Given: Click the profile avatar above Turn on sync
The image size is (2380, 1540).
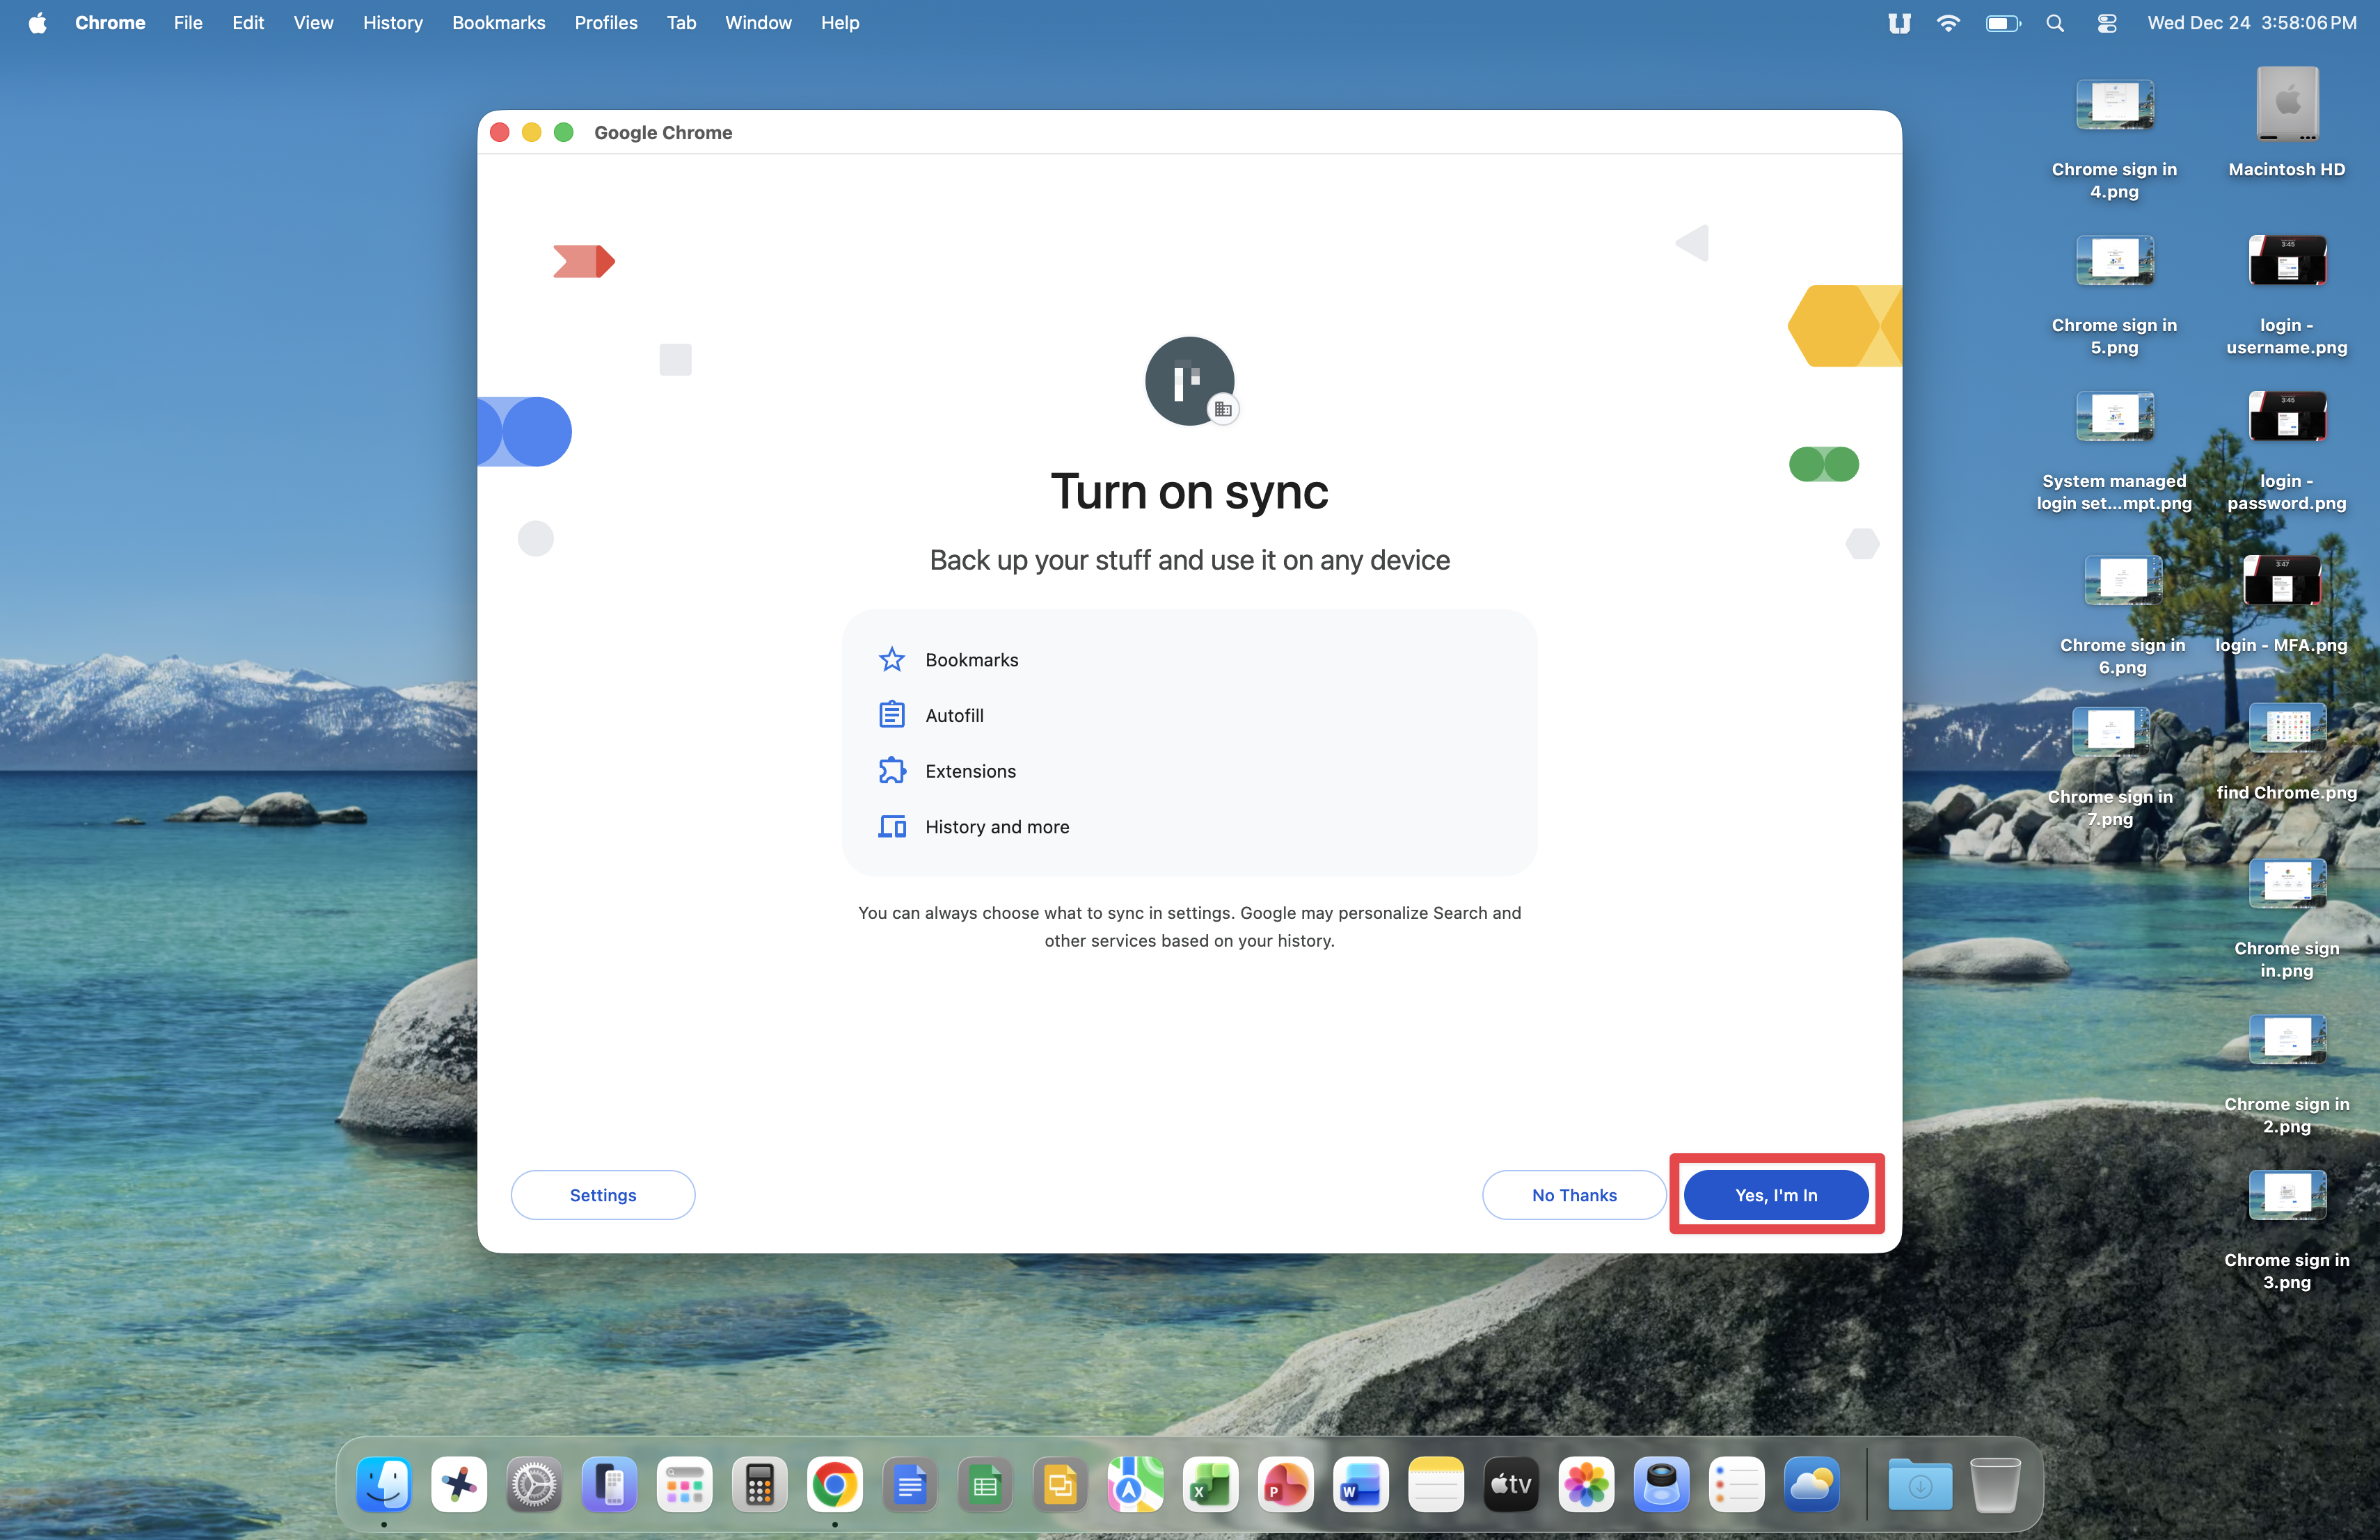Looking at the screenshot, I should (1188, 380).
